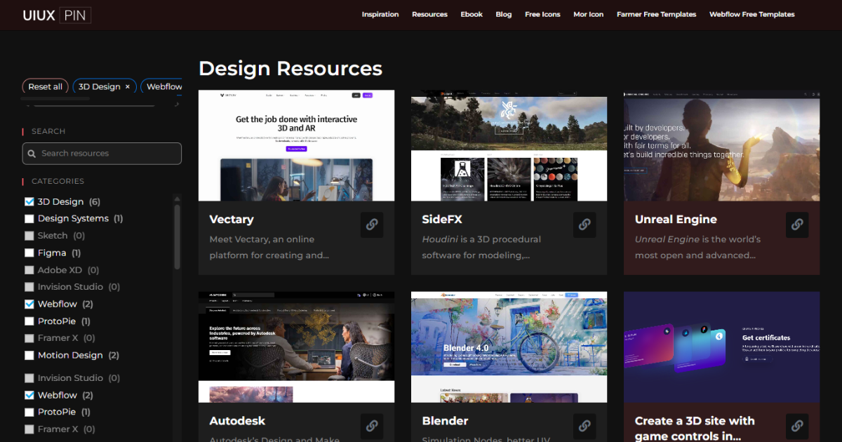Image resolution: width=842 pixels, height=442 pixels.
Task: Open the Blender card link icon
Action: tap(584, 426)
